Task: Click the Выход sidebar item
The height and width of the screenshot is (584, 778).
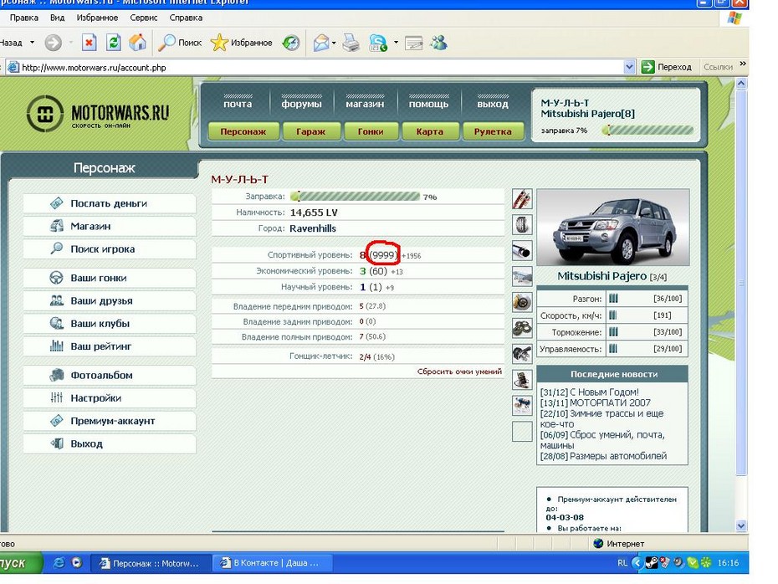Action: tap(109, 443)
